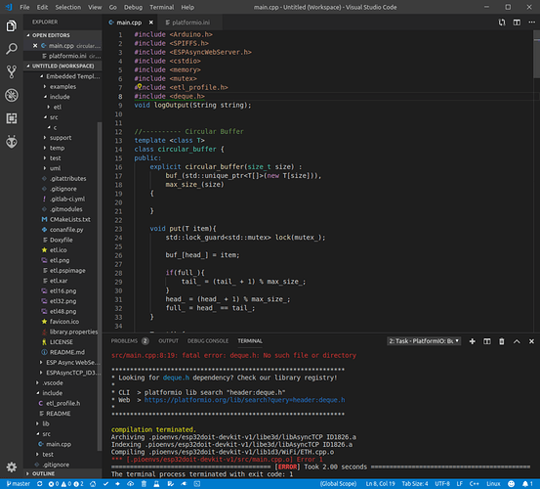Synchronize changes in the status bar
This screenshot has height=489, width=540.
40,484
